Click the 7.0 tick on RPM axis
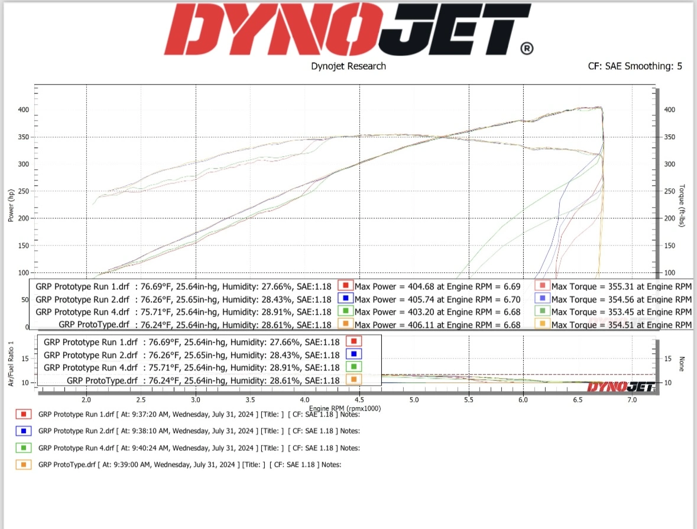This screenshot has width=697, height=529. tap(632, 400)
